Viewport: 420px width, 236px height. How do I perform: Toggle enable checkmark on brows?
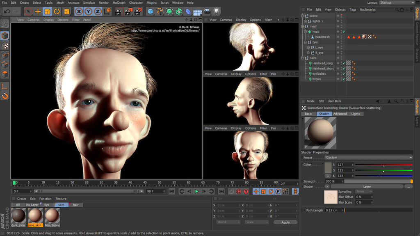pyautogui.click(x=344, y=79)
